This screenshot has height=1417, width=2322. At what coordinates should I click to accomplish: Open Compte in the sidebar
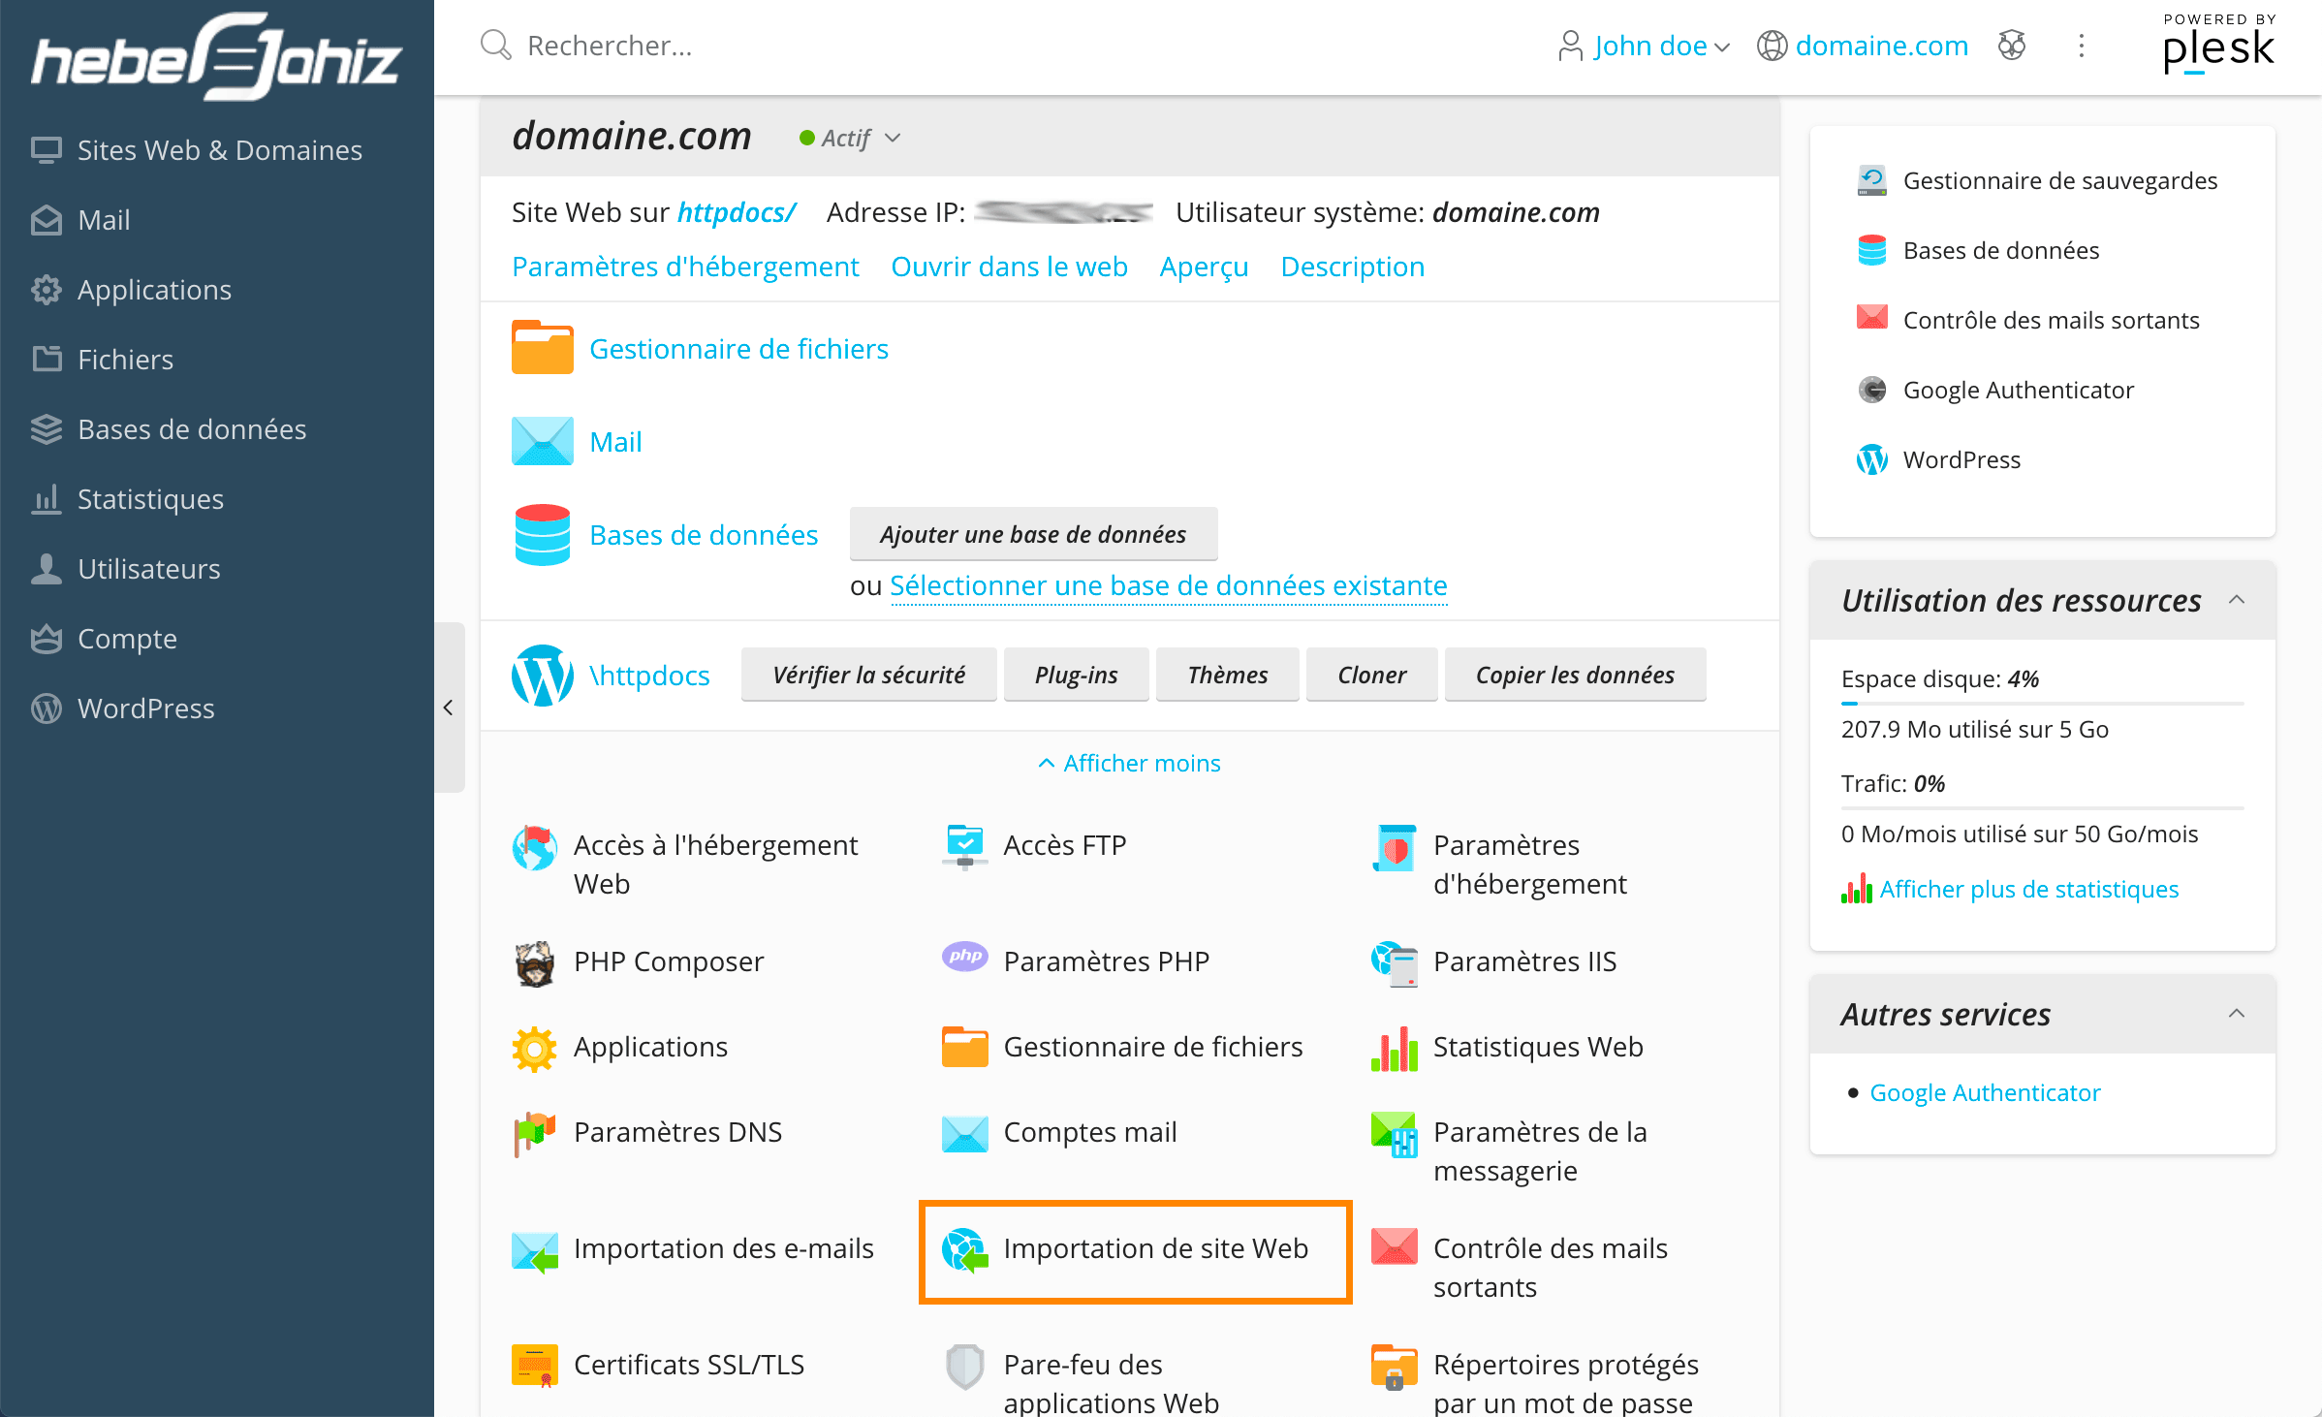pos(104,639)
